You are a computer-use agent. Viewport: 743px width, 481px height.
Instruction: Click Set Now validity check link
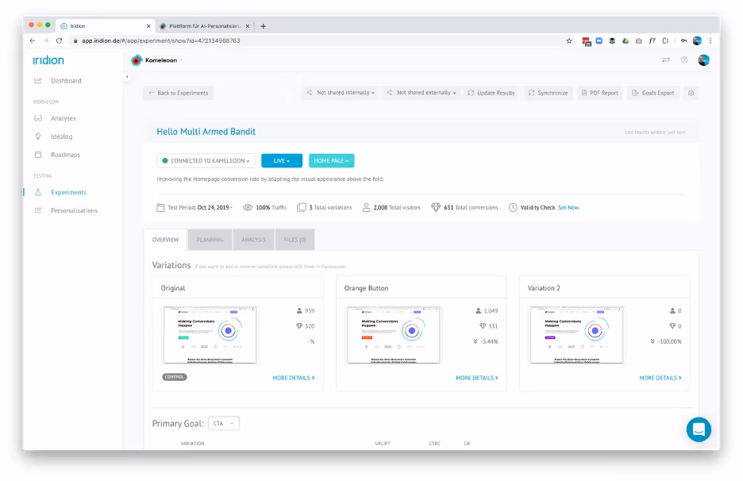[x=568, y=208]
